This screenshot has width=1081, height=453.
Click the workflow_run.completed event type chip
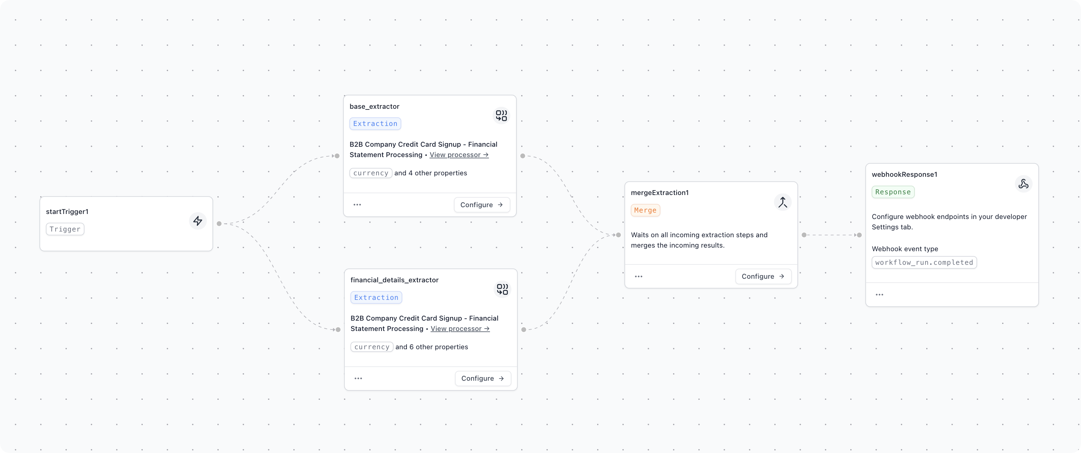coord(924,263)
